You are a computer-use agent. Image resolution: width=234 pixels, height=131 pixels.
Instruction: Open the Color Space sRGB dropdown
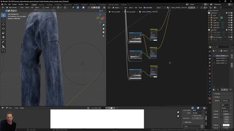(x=197, y=110)
